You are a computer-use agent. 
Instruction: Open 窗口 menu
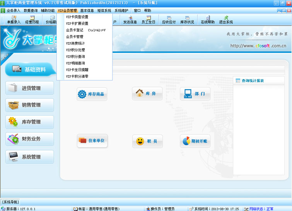click(137, 10)
